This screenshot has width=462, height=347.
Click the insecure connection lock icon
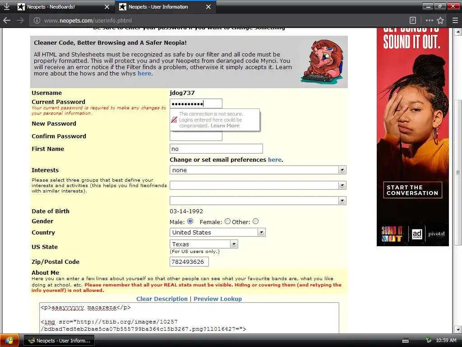coord(174,120)
